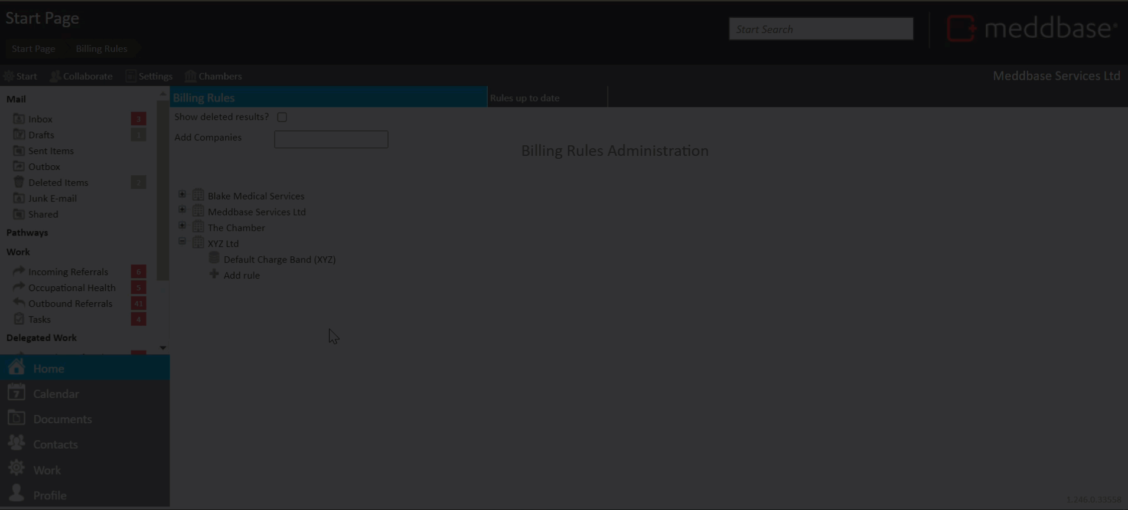Click the plus icon beside Add rule
The width and height of the screenshot is (1128, 510).
pyautogui.click(x=214, y=274)
